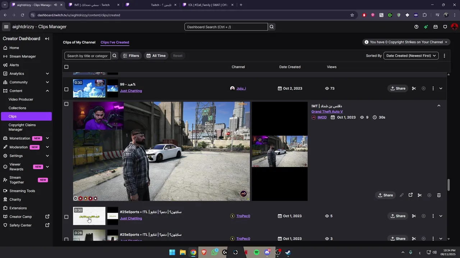The image size is (460, 258).
Task: Collapse the Content sidebar section
Action: click(x=47, y=91)
